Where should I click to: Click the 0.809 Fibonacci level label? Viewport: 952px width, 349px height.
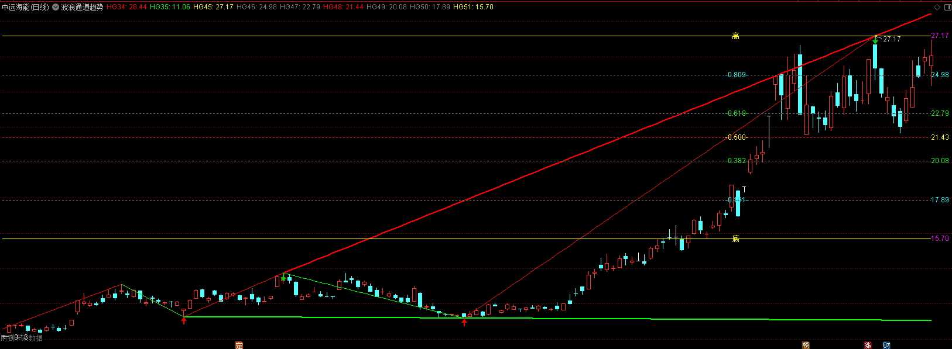[x=737, y=75]
